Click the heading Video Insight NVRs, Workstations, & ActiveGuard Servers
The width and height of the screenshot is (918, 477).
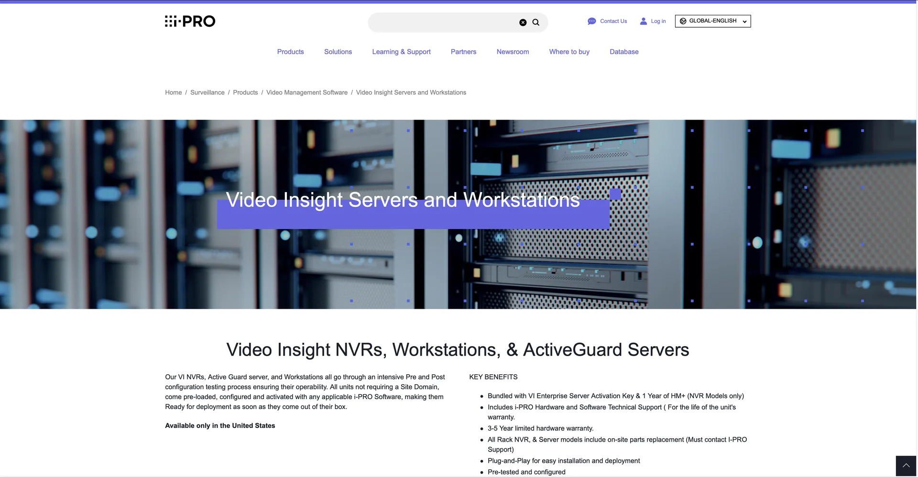pyautogui.click(x=458, y=349)
